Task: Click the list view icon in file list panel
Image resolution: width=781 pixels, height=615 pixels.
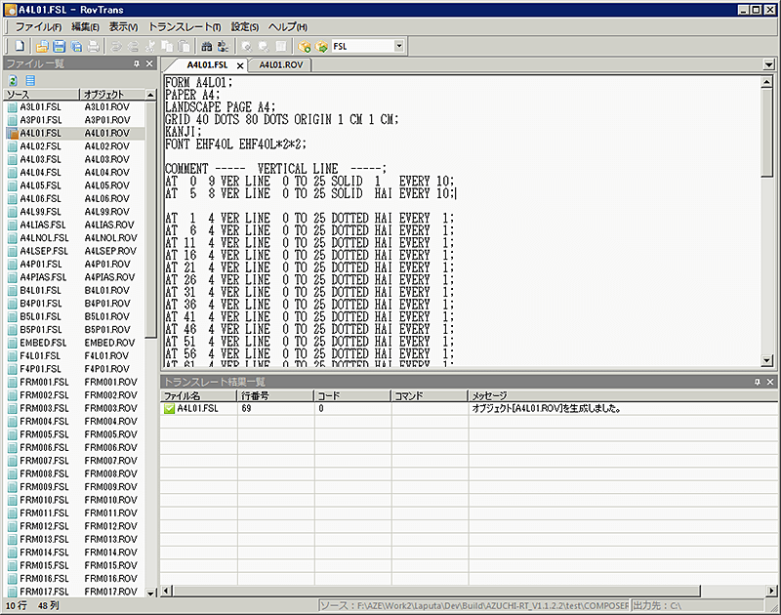Action: pyautogui.click(x=30, y=80)
